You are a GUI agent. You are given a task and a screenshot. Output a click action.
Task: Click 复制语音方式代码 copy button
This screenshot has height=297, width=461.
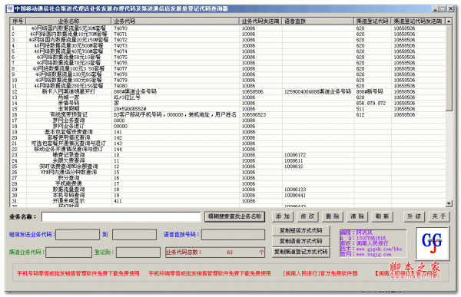pos(300,241)
